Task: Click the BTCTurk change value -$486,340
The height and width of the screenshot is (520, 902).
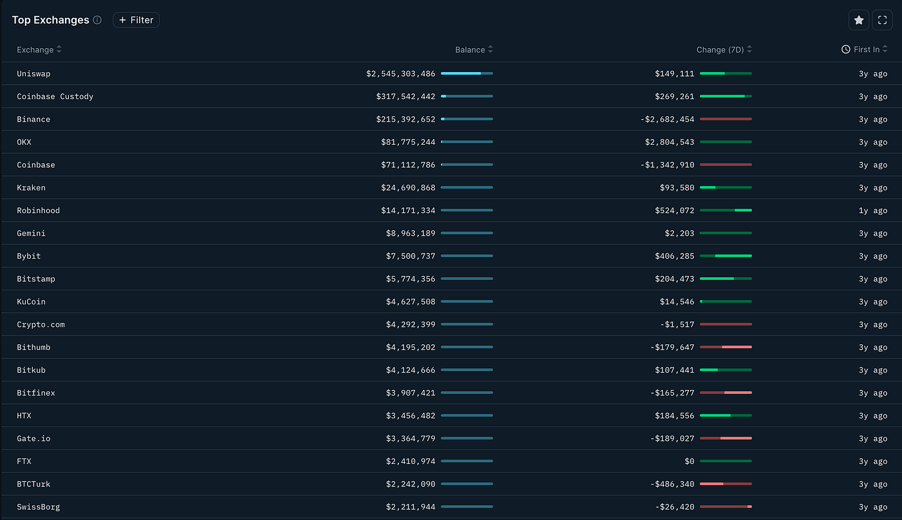Action: coord(673,484)
